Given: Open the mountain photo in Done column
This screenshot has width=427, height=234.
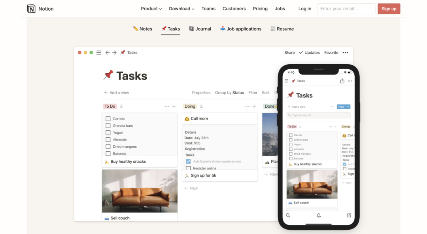Looking at the screenshot, I should (270, 135).
